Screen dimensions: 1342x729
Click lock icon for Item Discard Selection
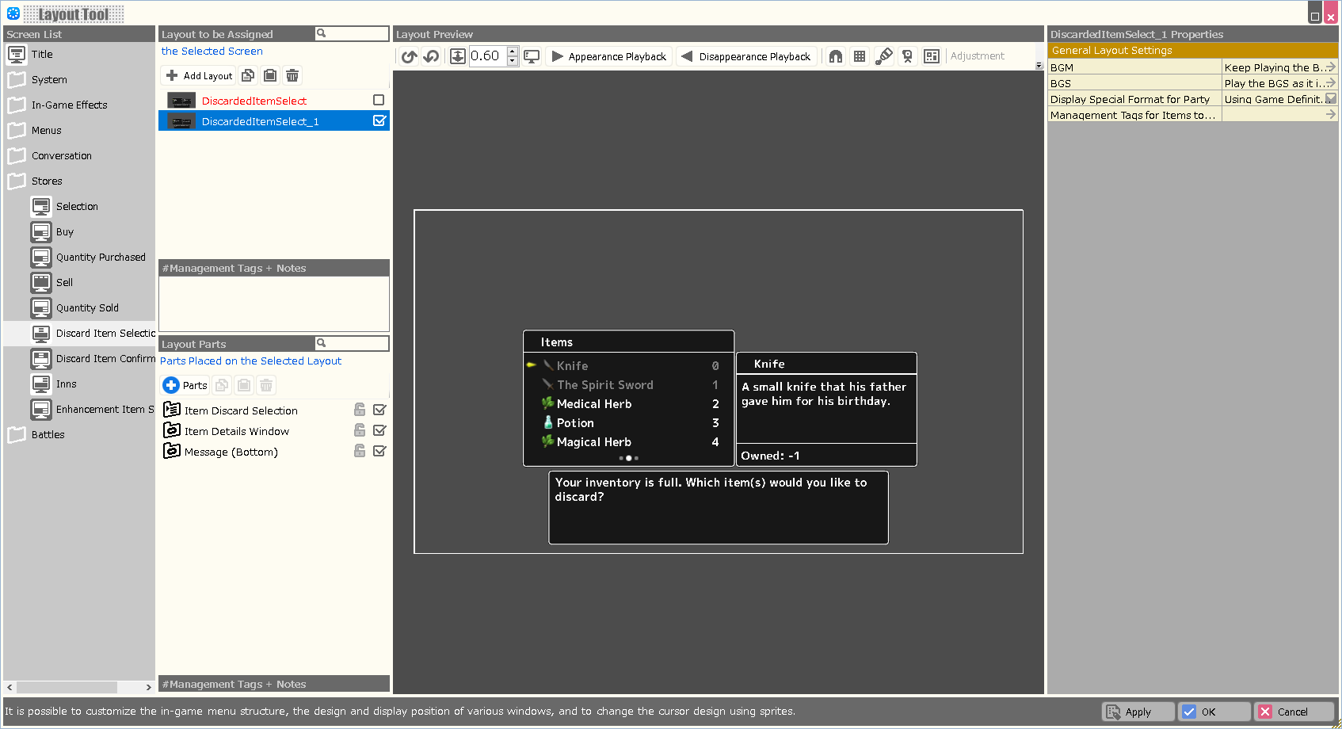[359, 410]
